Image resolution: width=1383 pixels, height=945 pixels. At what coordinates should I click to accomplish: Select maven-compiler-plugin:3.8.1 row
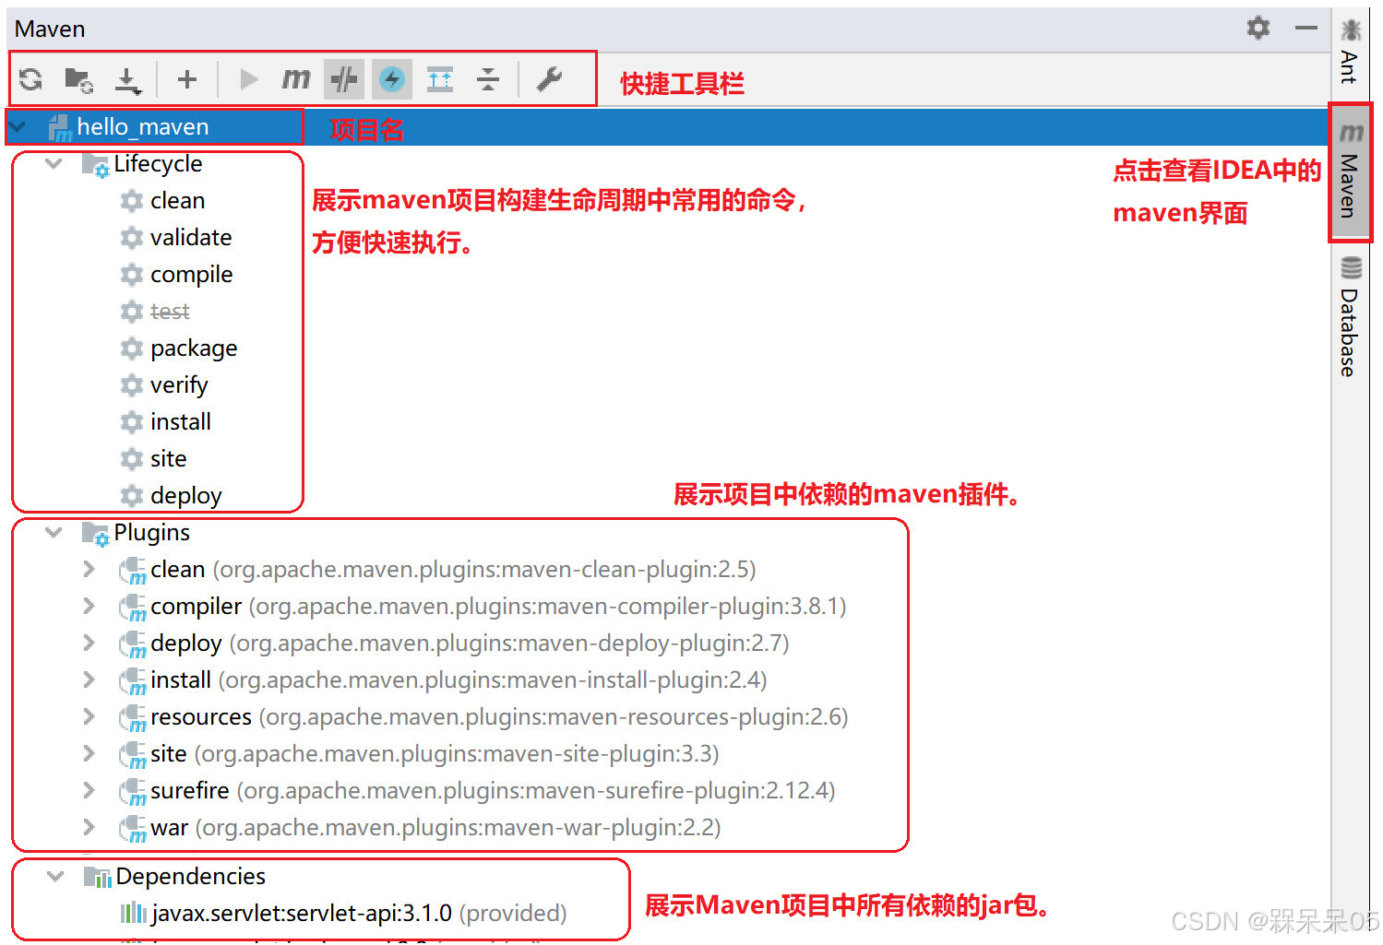pyautogui.click(x=498, y=607)
